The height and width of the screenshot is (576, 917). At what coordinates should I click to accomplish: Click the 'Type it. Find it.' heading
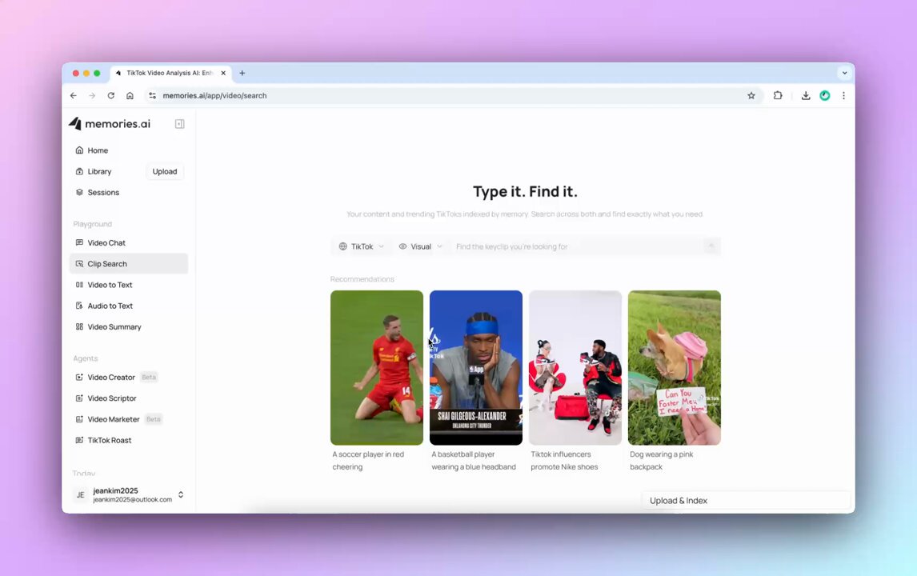coord(525,192)
